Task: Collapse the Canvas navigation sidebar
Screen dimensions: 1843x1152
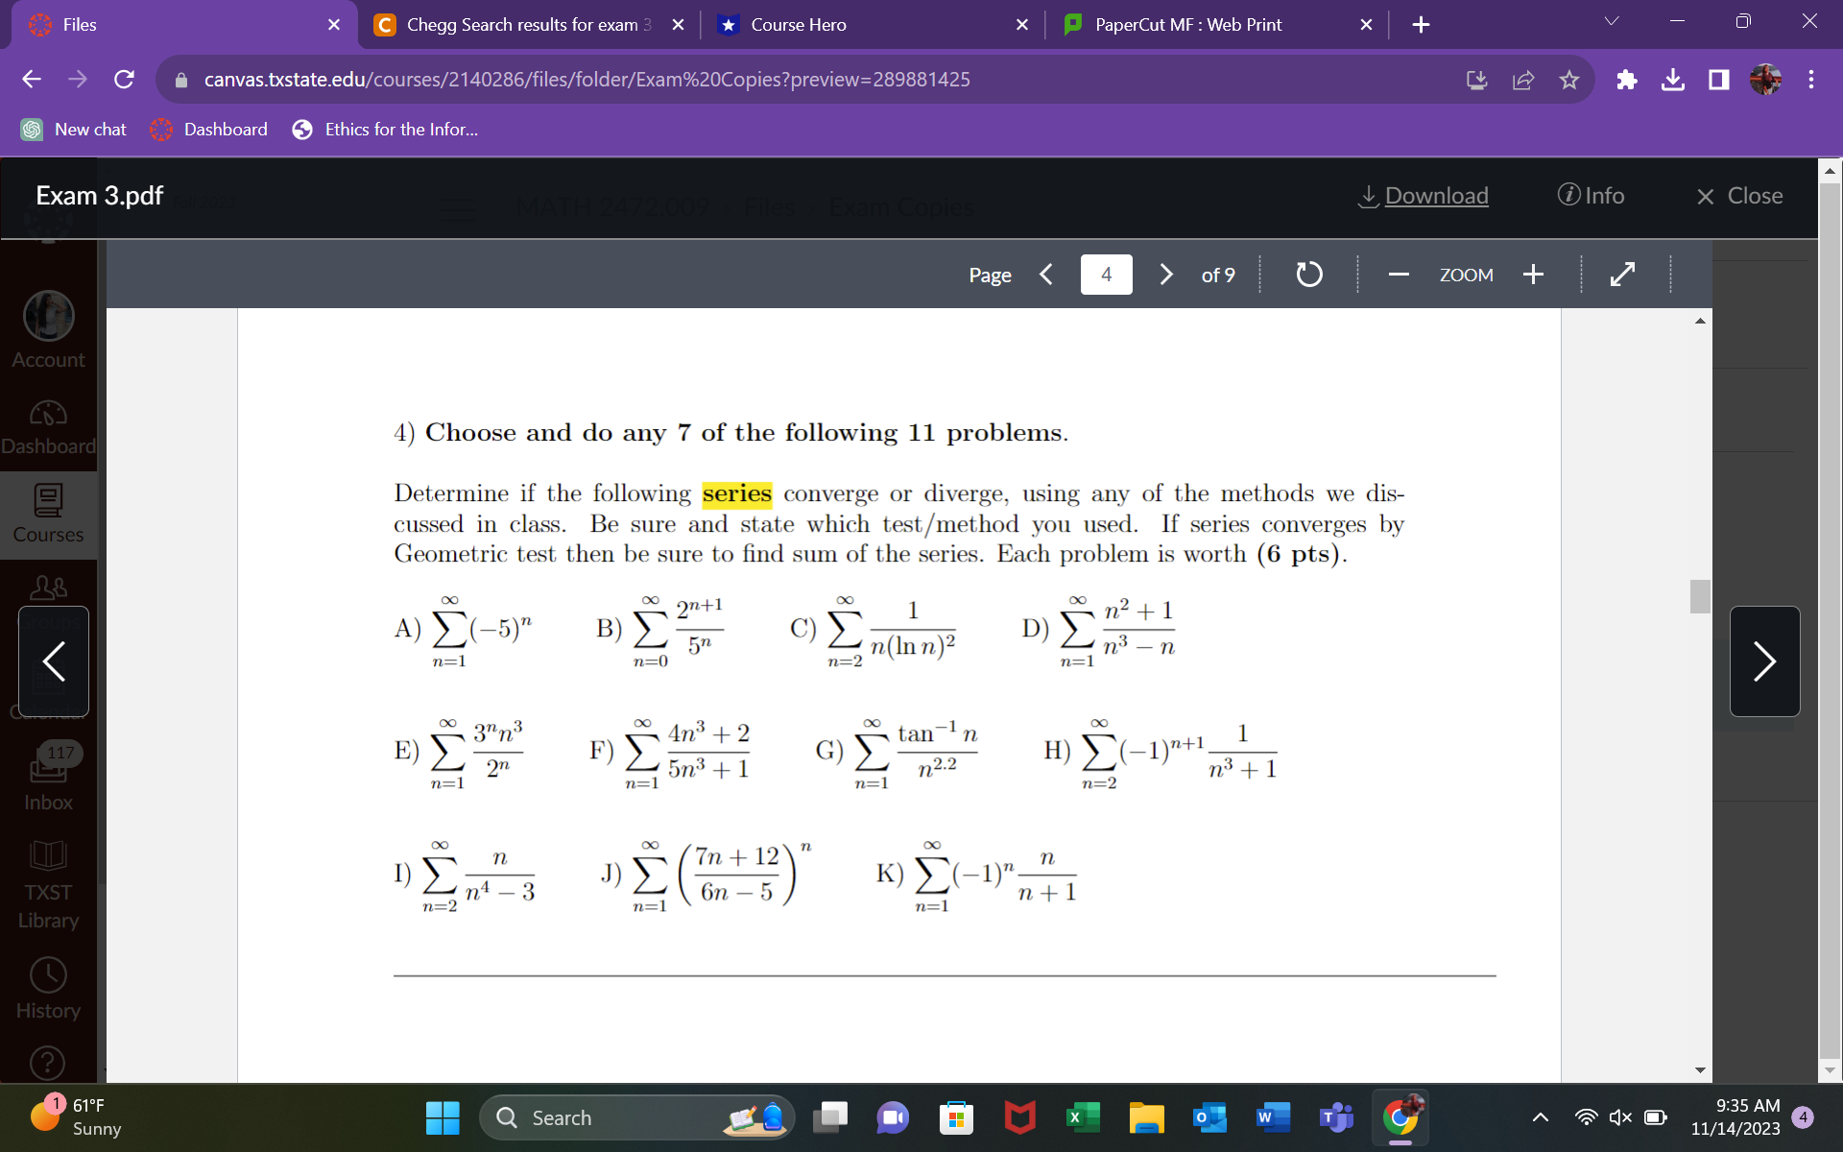Action: pos(53,661)
